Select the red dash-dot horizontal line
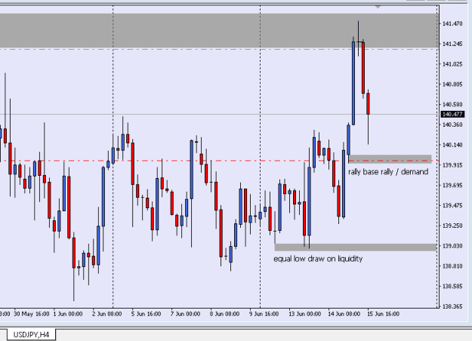 (219, 161)
